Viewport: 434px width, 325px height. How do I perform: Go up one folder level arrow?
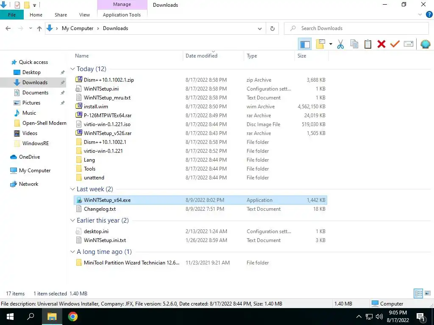point(39,28)
